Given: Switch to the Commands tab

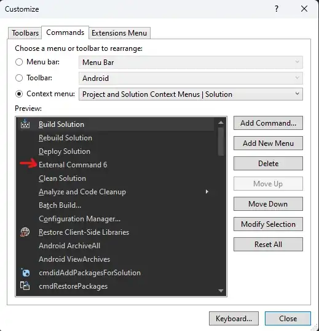Looking at the screenshot, I should click(65, 32).
